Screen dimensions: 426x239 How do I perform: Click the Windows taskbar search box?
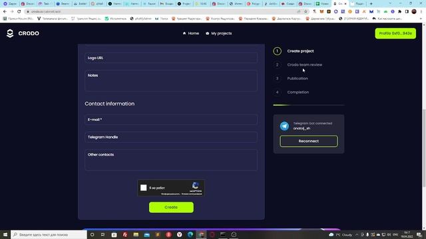pyautogui.click(x=49, y=234)
